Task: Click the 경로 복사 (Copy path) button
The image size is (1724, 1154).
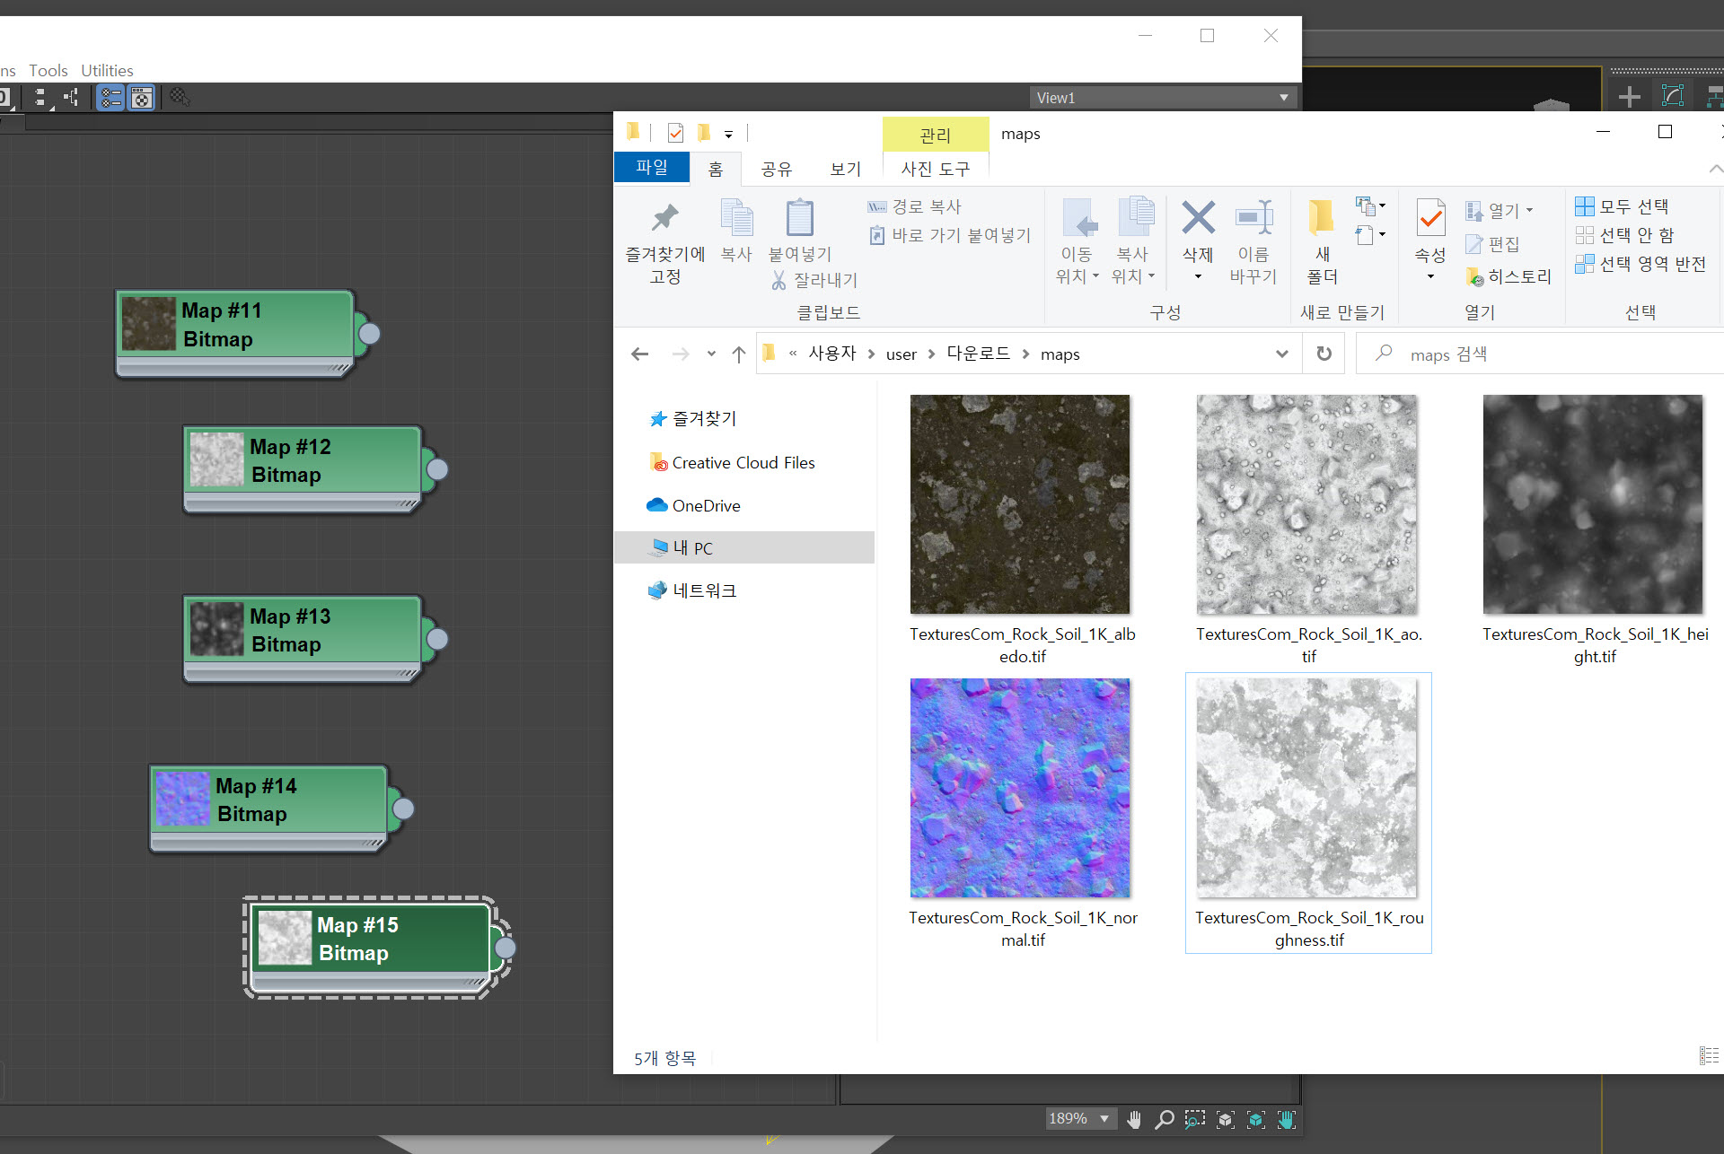Action: (x=915, y=206)
